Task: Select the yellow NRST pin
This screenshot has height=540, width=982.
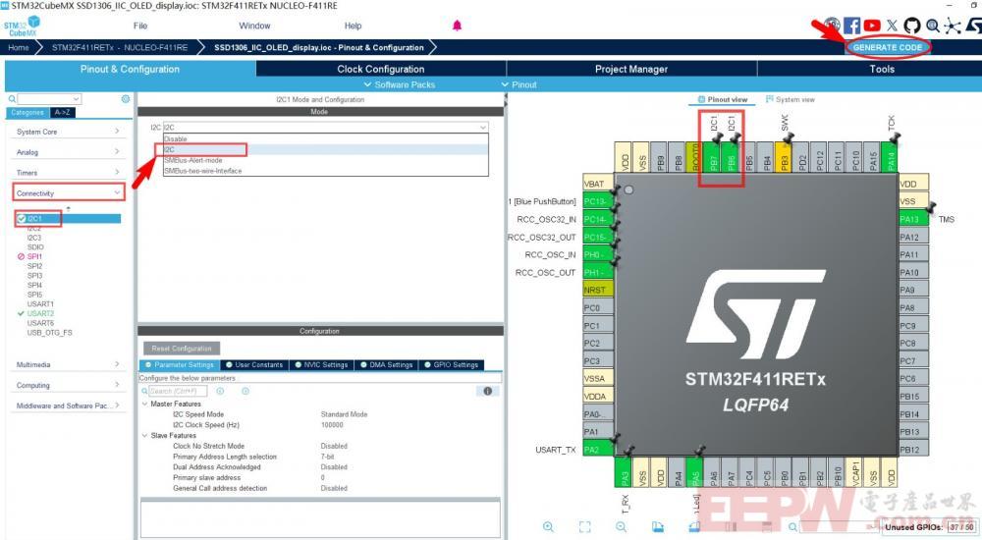Action: [598, 290]
